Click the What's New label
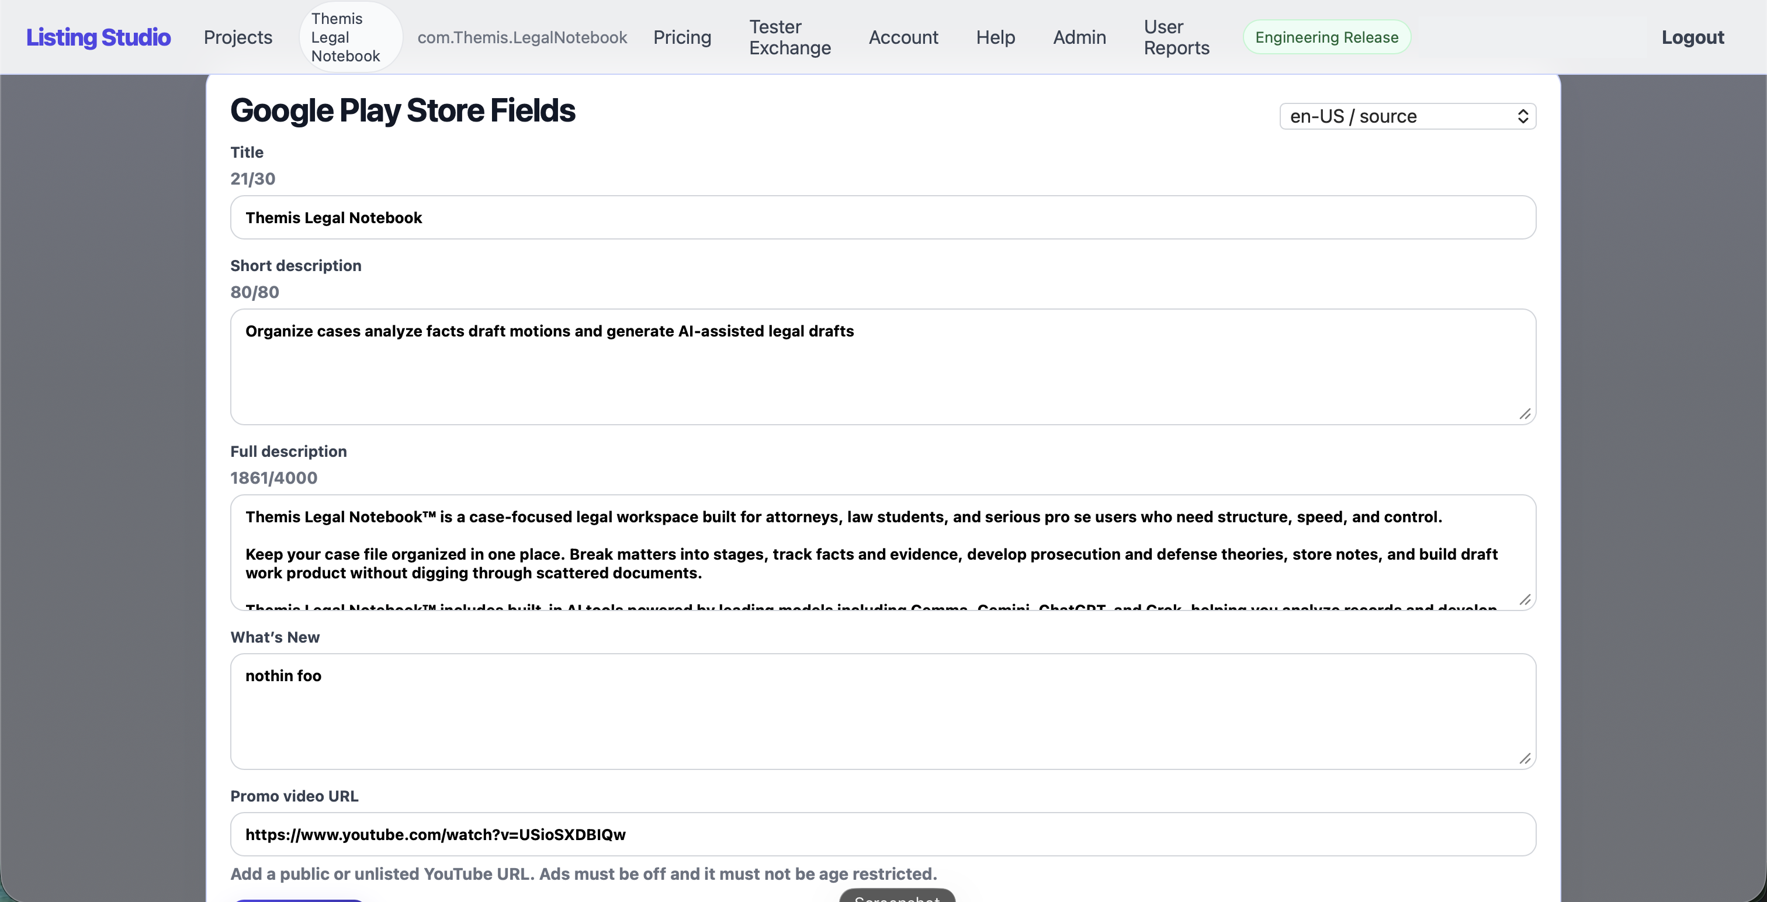Viewport: 1767px width, 902px height. (275, 637)
